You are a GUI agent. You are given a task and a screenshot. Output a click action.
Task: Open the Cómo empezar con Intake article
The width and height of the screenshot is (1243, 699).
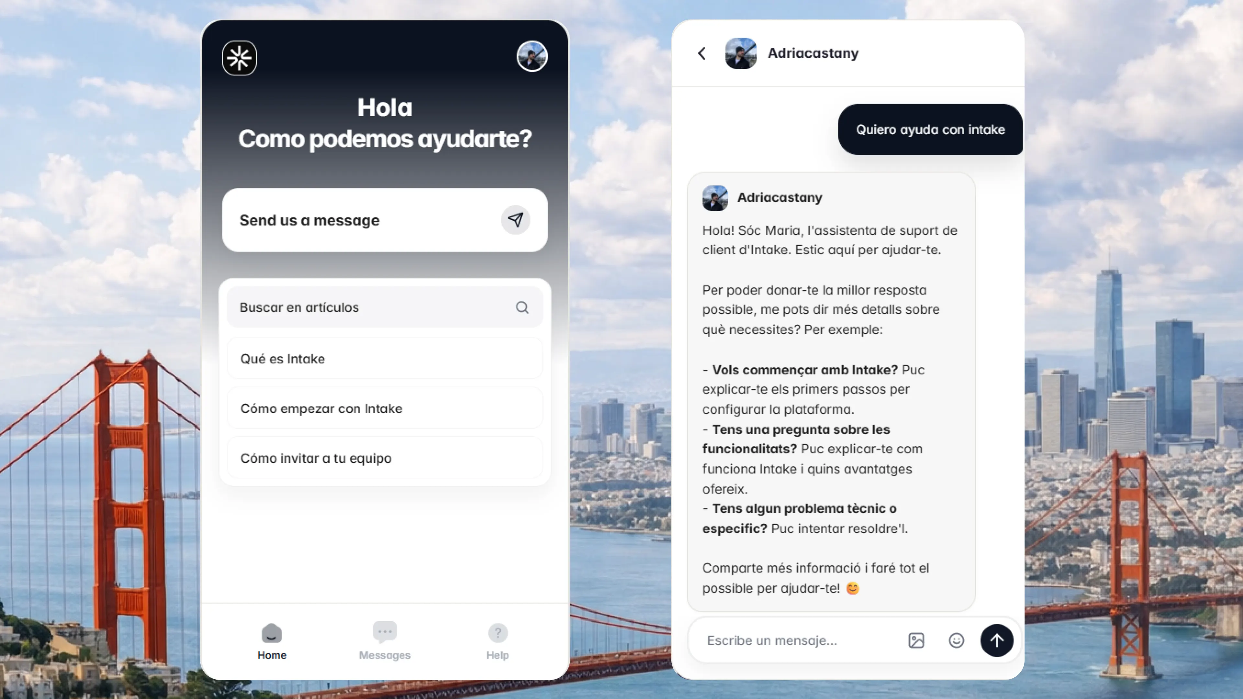pos(385,408)
